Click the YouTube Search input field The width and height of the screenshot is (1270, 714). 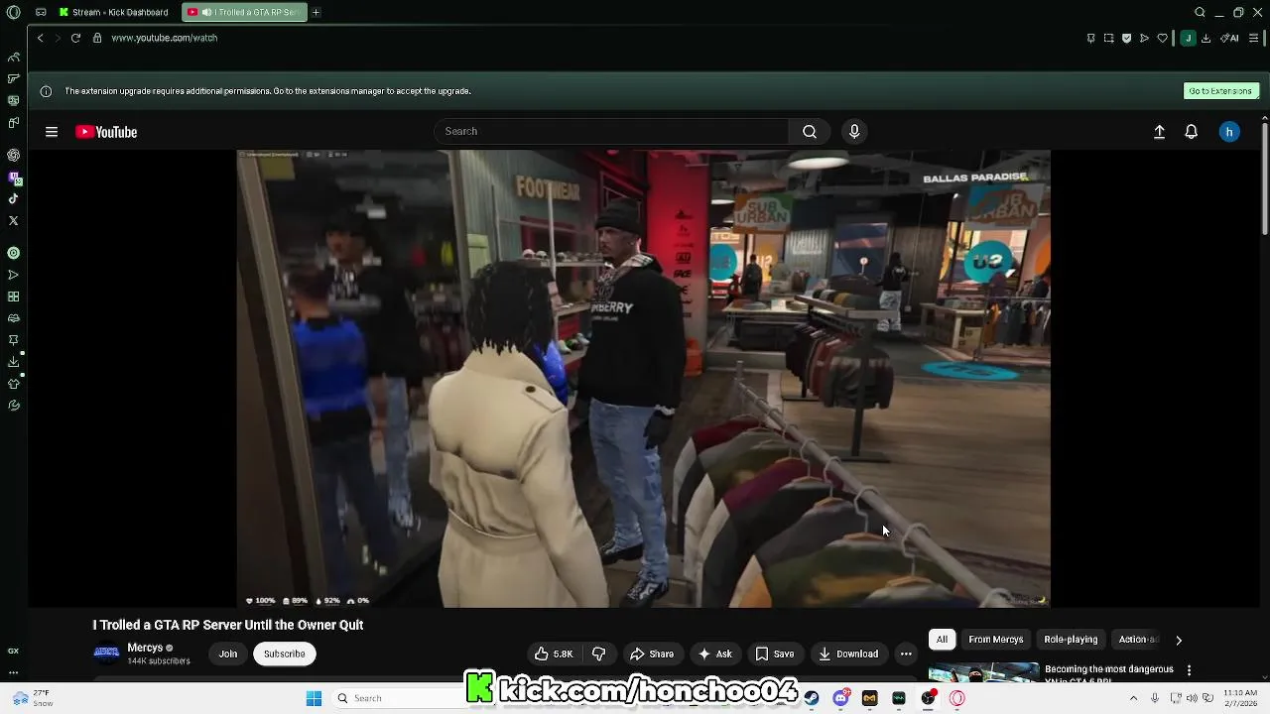(611, 131)
